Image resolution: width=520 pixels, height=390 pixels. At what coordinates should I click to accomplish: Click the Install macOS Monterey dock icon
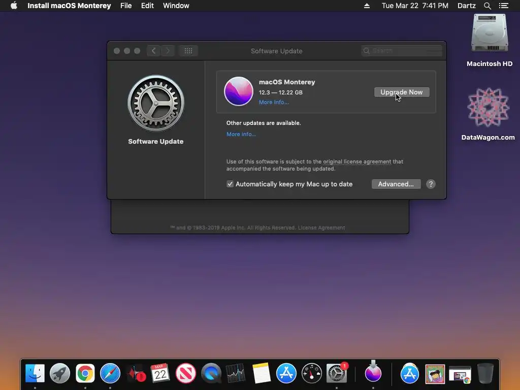[x=373, y=372]
